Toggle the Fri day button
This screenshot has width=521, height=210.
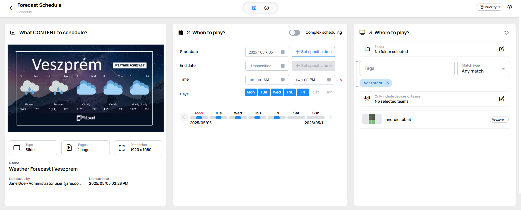click(303, 92)
